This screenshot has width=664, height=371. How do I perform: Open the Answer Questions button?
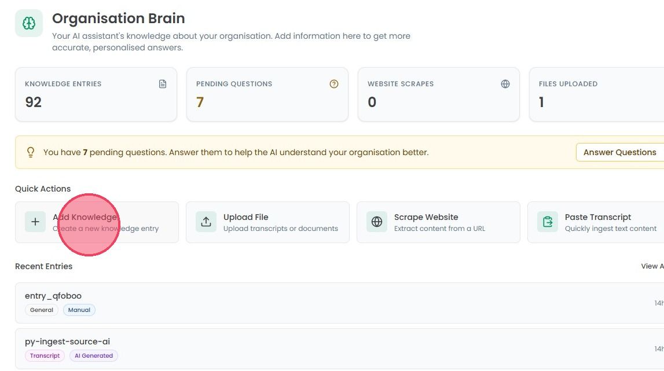coord(619,152)
